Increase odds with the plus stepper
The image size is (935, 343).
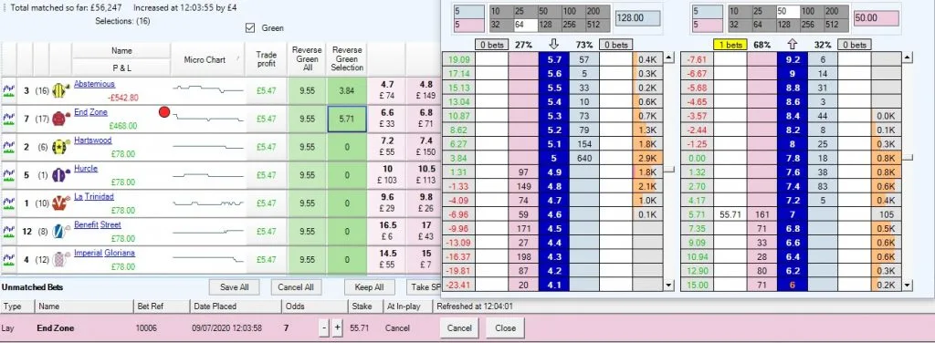pyautogui.click(x=337, y=328)
